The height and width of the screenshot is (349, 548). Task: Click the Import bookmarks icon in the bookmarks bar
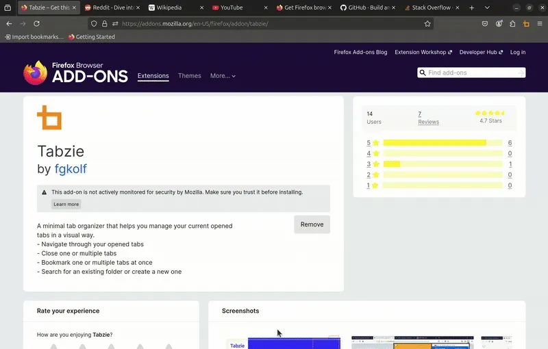8,37
